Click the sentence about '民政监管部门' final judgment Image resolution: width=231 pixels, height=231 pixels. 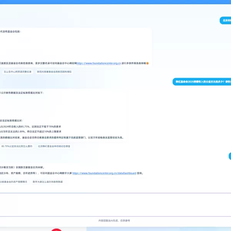pos(62,137)
